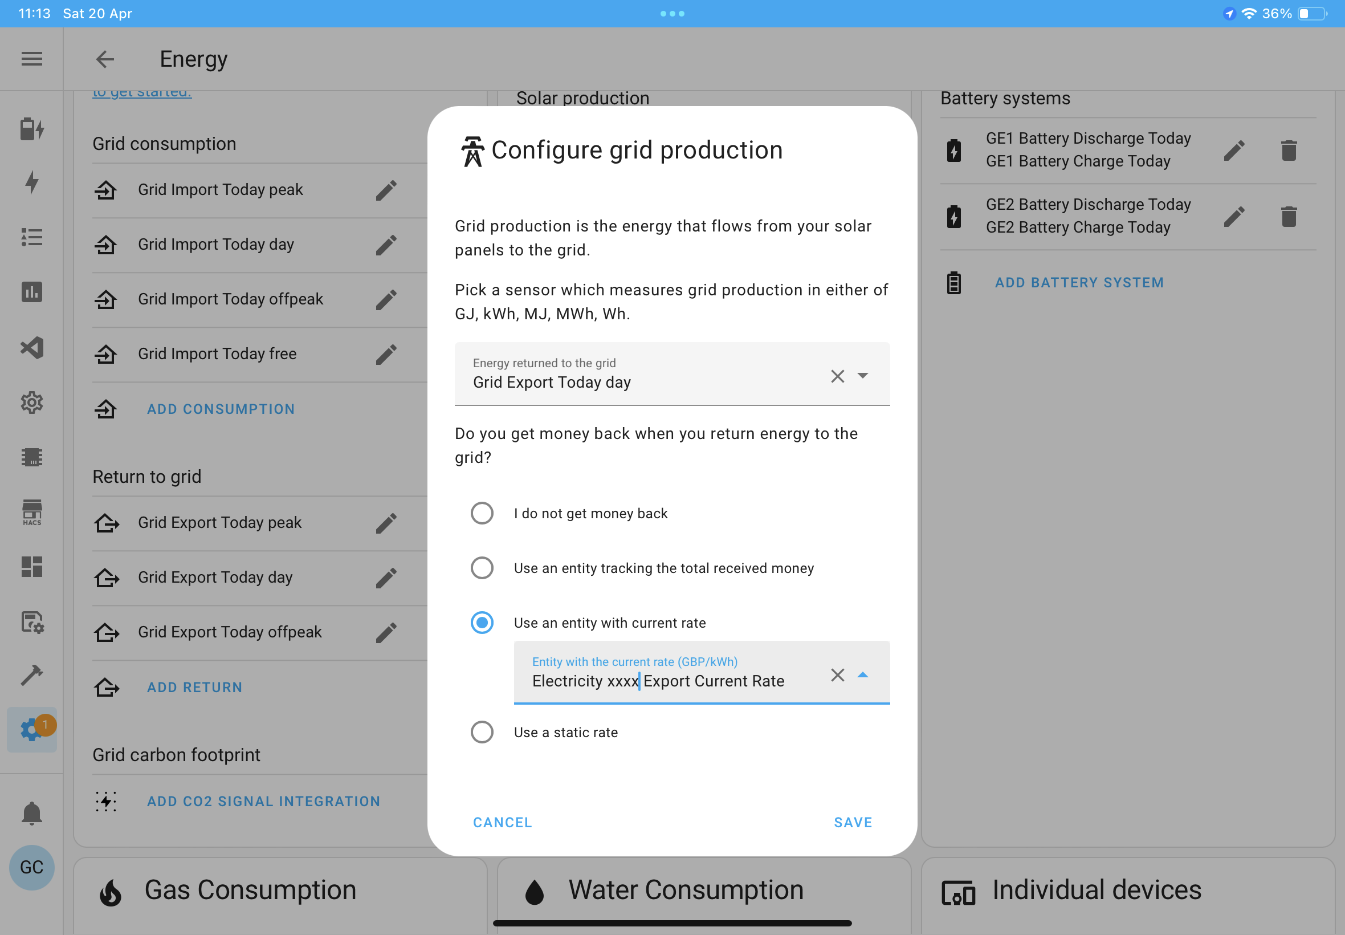
Task: Edit GE1 battery system entry
Action: click(x=1234, y=151)
